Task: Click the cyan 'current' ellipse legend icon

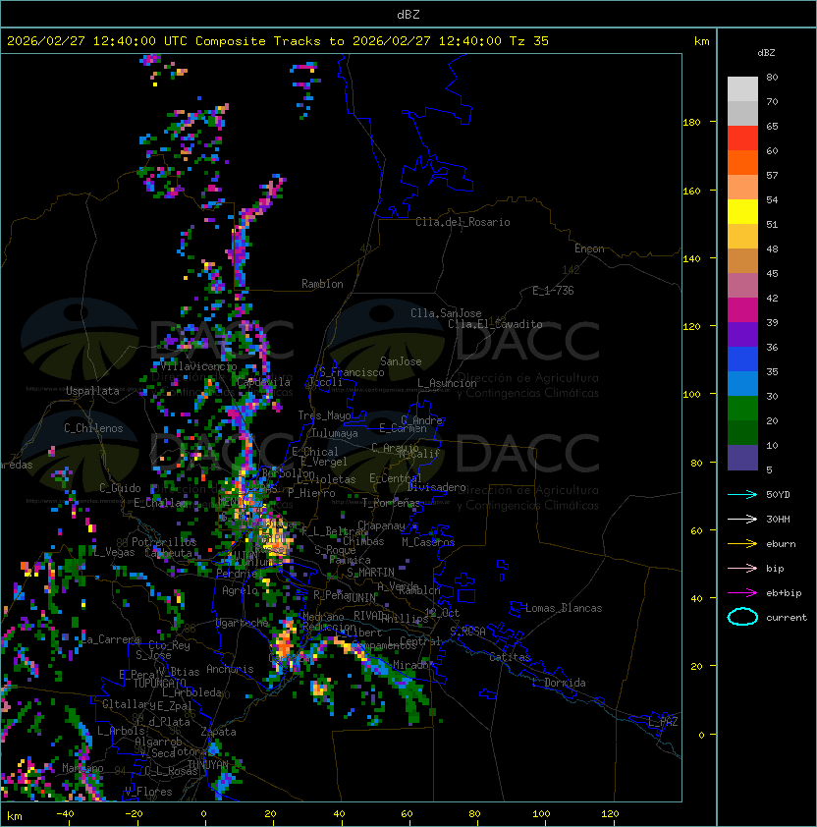Action: coord(742,617)
